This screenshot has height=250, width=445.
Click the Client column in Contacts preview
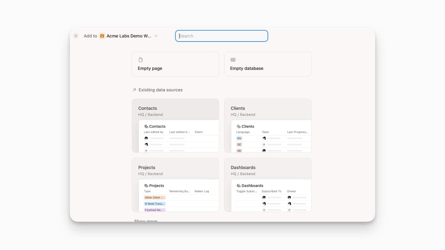199,132
